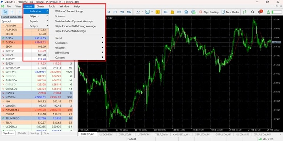Select the arrow cursor tool
The width and height of the screenshot is (283, 141).
click(5, 12)
